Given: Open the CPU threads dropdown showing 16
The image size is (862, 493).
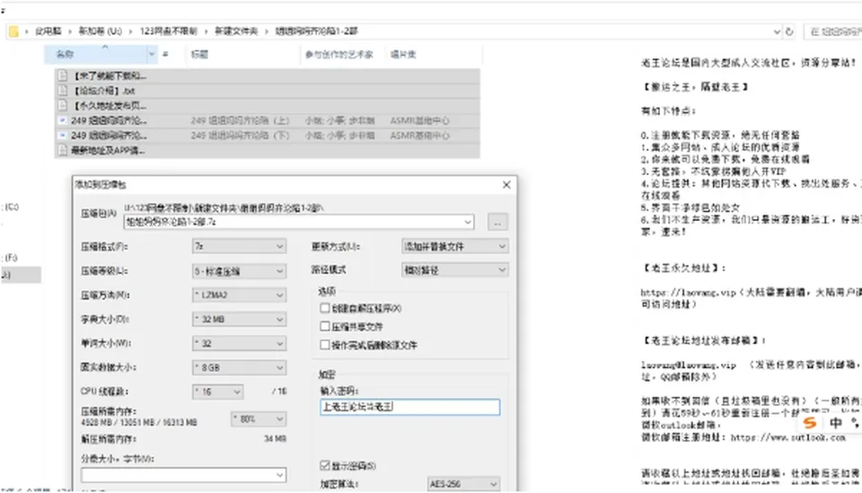Looking at the screenshot, I should pos(218,392).
